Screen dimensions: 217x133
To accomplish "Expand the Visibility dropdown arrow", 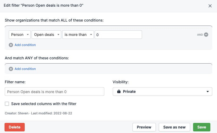I will click(208, 92).
